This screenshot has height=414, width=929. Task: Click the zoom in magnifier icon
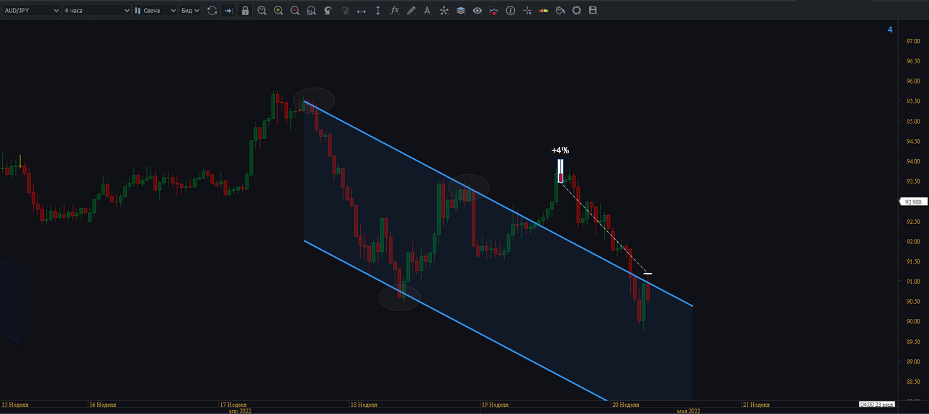click(x=279, y=11)
